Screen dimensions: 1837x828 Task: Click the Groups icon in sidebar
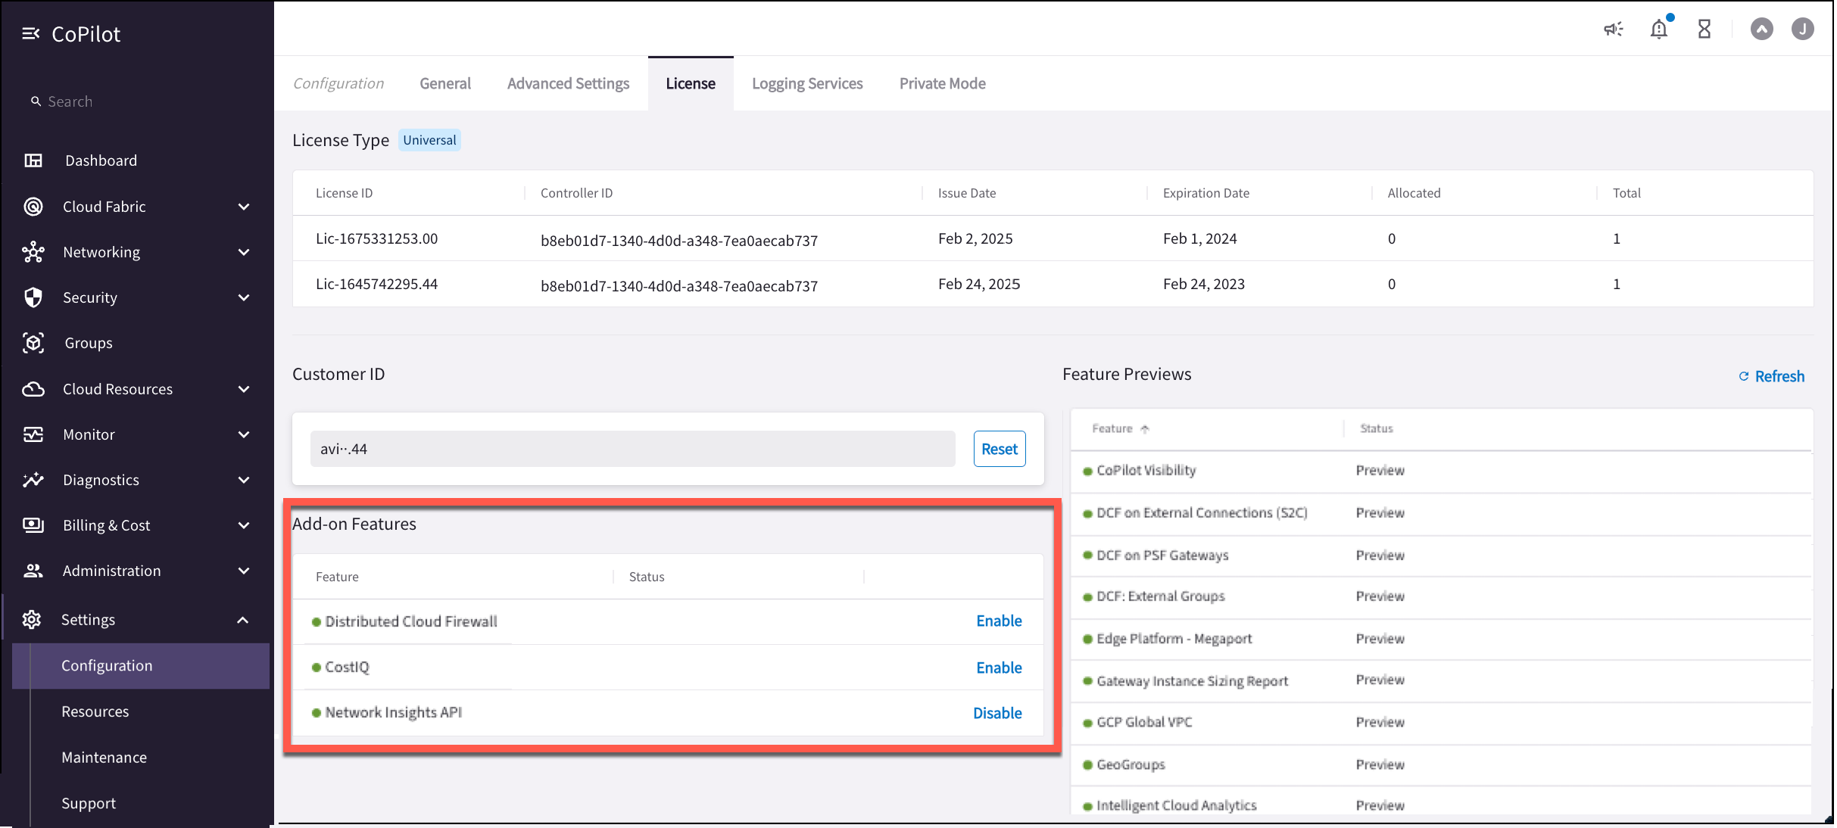coord(33,342)
